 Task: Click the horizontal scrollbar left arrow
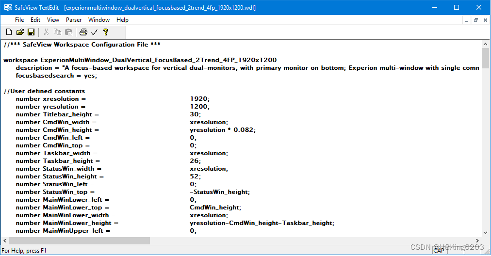5,240
